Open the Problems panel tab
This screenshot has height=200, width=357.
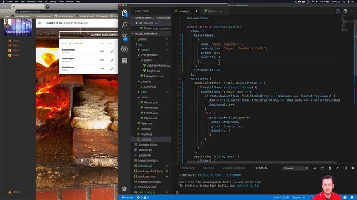pyautogui.click(x=187, y=168)
